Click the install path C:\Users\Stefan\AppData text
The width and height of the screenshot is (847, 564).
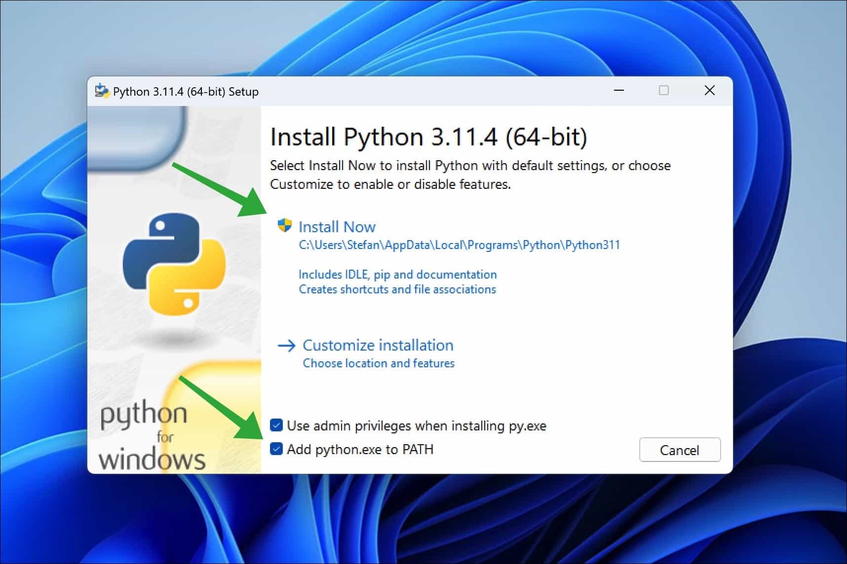459,245
